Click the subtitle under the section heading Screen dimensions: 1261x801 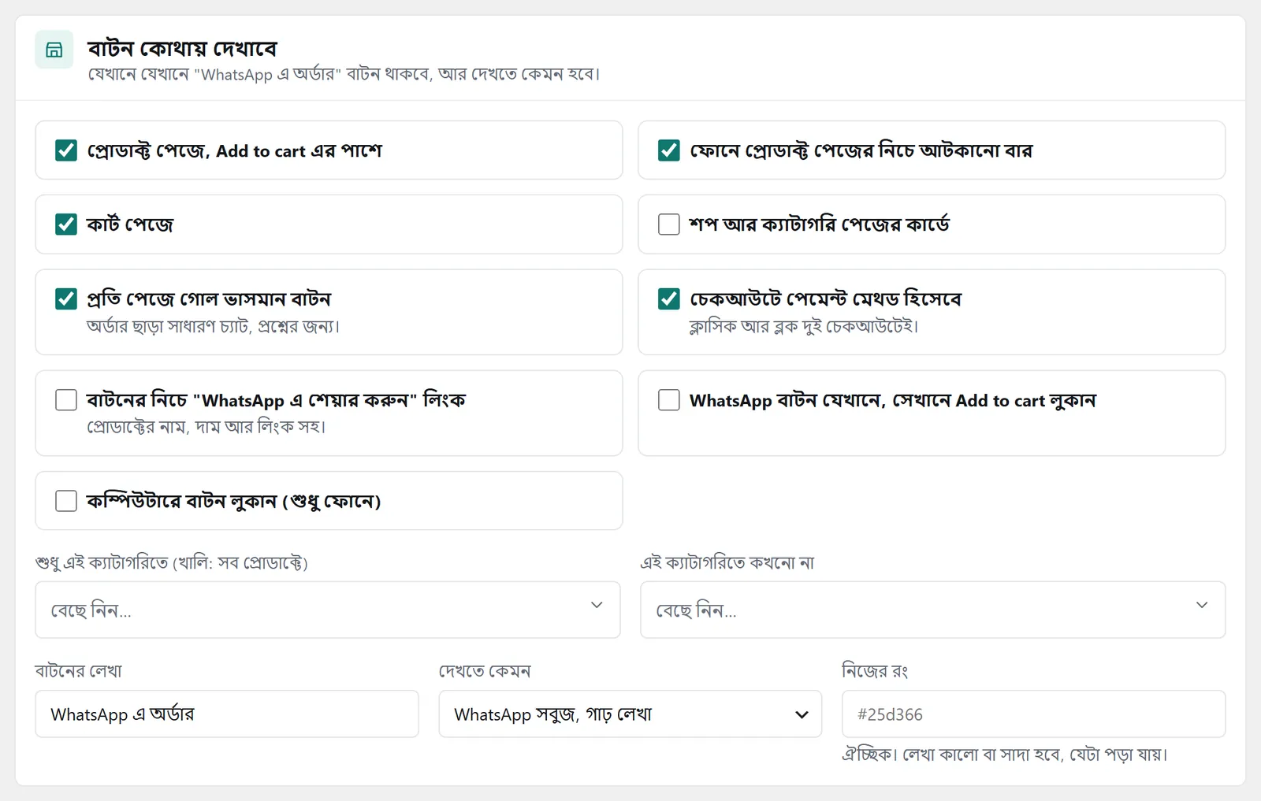(x=344, y=75)
